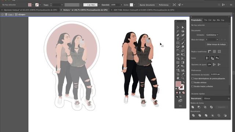235x132 pixels.
Task: Expand the Opacidad arrow
Action: [x=122, y=5]
